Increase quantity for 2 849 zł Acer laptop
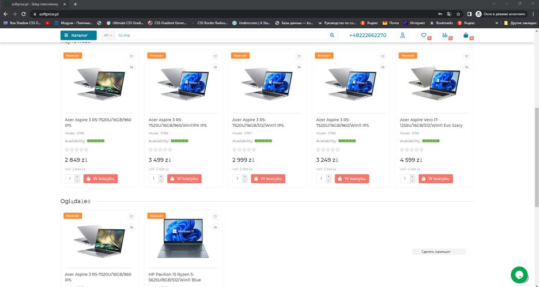The height and width of the screenshot is (287, 539). pos(77,176)
